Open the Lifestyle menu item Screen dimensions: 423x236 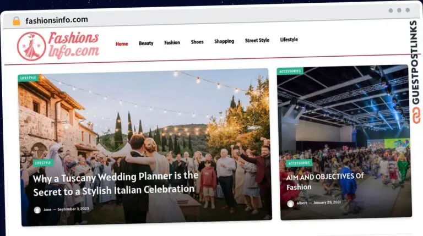click(x=289, y=40)
